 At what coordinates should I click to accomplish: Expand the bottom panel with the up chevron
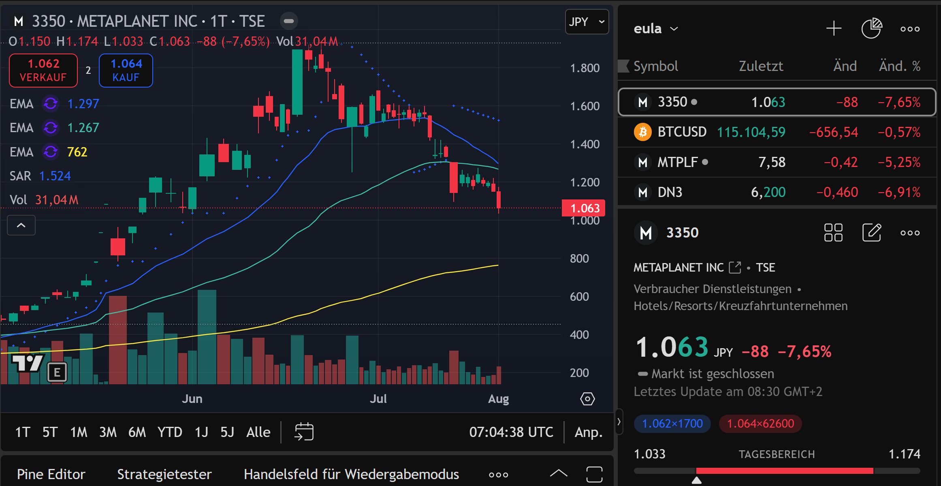(x=559, y=473)
